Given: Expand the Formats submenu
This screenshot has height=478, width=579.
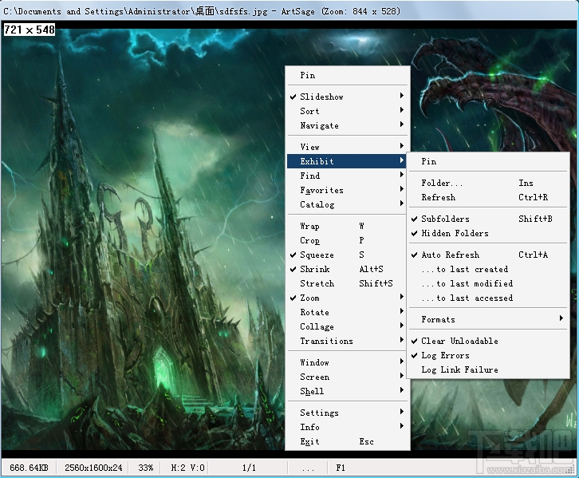Looking at the screenshot, I should point(488,319).
